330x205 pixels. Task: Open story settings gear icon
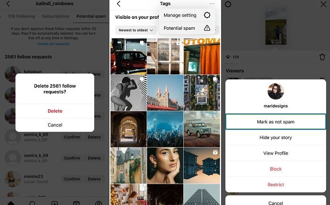[228, 4]
